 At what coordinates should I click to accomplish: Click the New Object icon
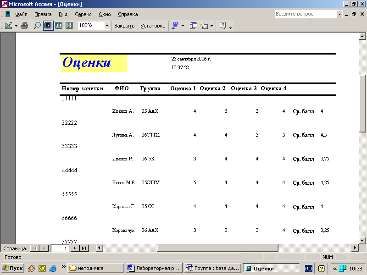pos(204,26)
